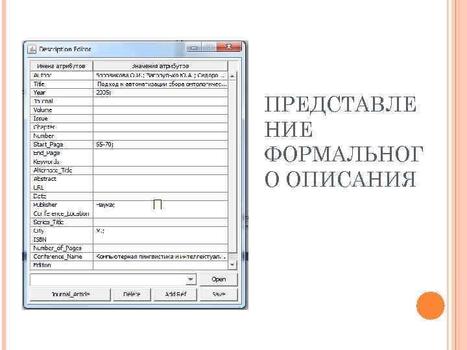
Task: Select the Start_Page attribute name cell
Action: click(x=62, y=145)
